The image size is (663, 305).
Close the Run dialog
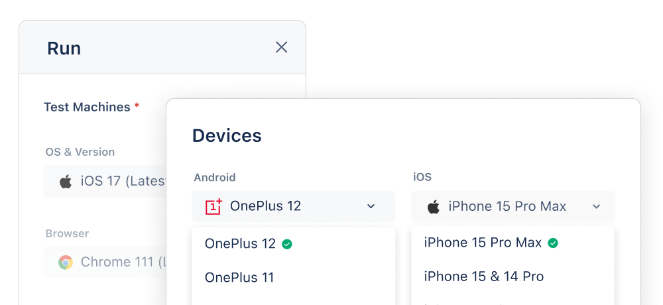coord(282,47)
